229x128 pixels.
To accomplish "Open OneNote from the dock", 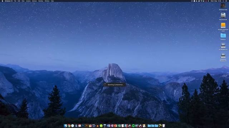I will tap(112, 126).
